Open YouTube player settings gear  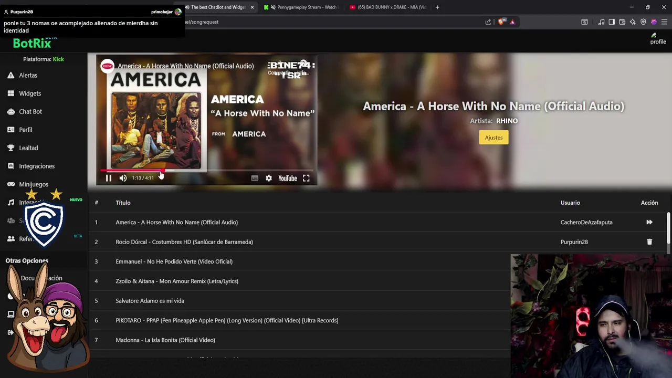269,178
